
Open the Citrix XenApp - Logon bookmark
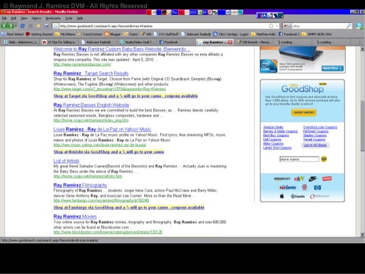(x=231, y=34)
